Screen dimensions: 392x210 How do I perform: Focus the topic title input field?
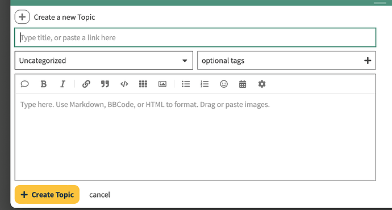(195, 37)
